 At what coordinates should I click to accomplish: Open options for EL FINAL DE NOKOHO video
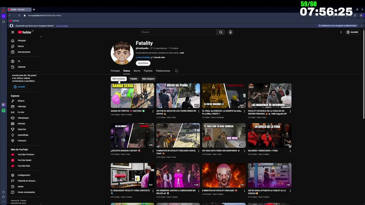coord(244,111)
